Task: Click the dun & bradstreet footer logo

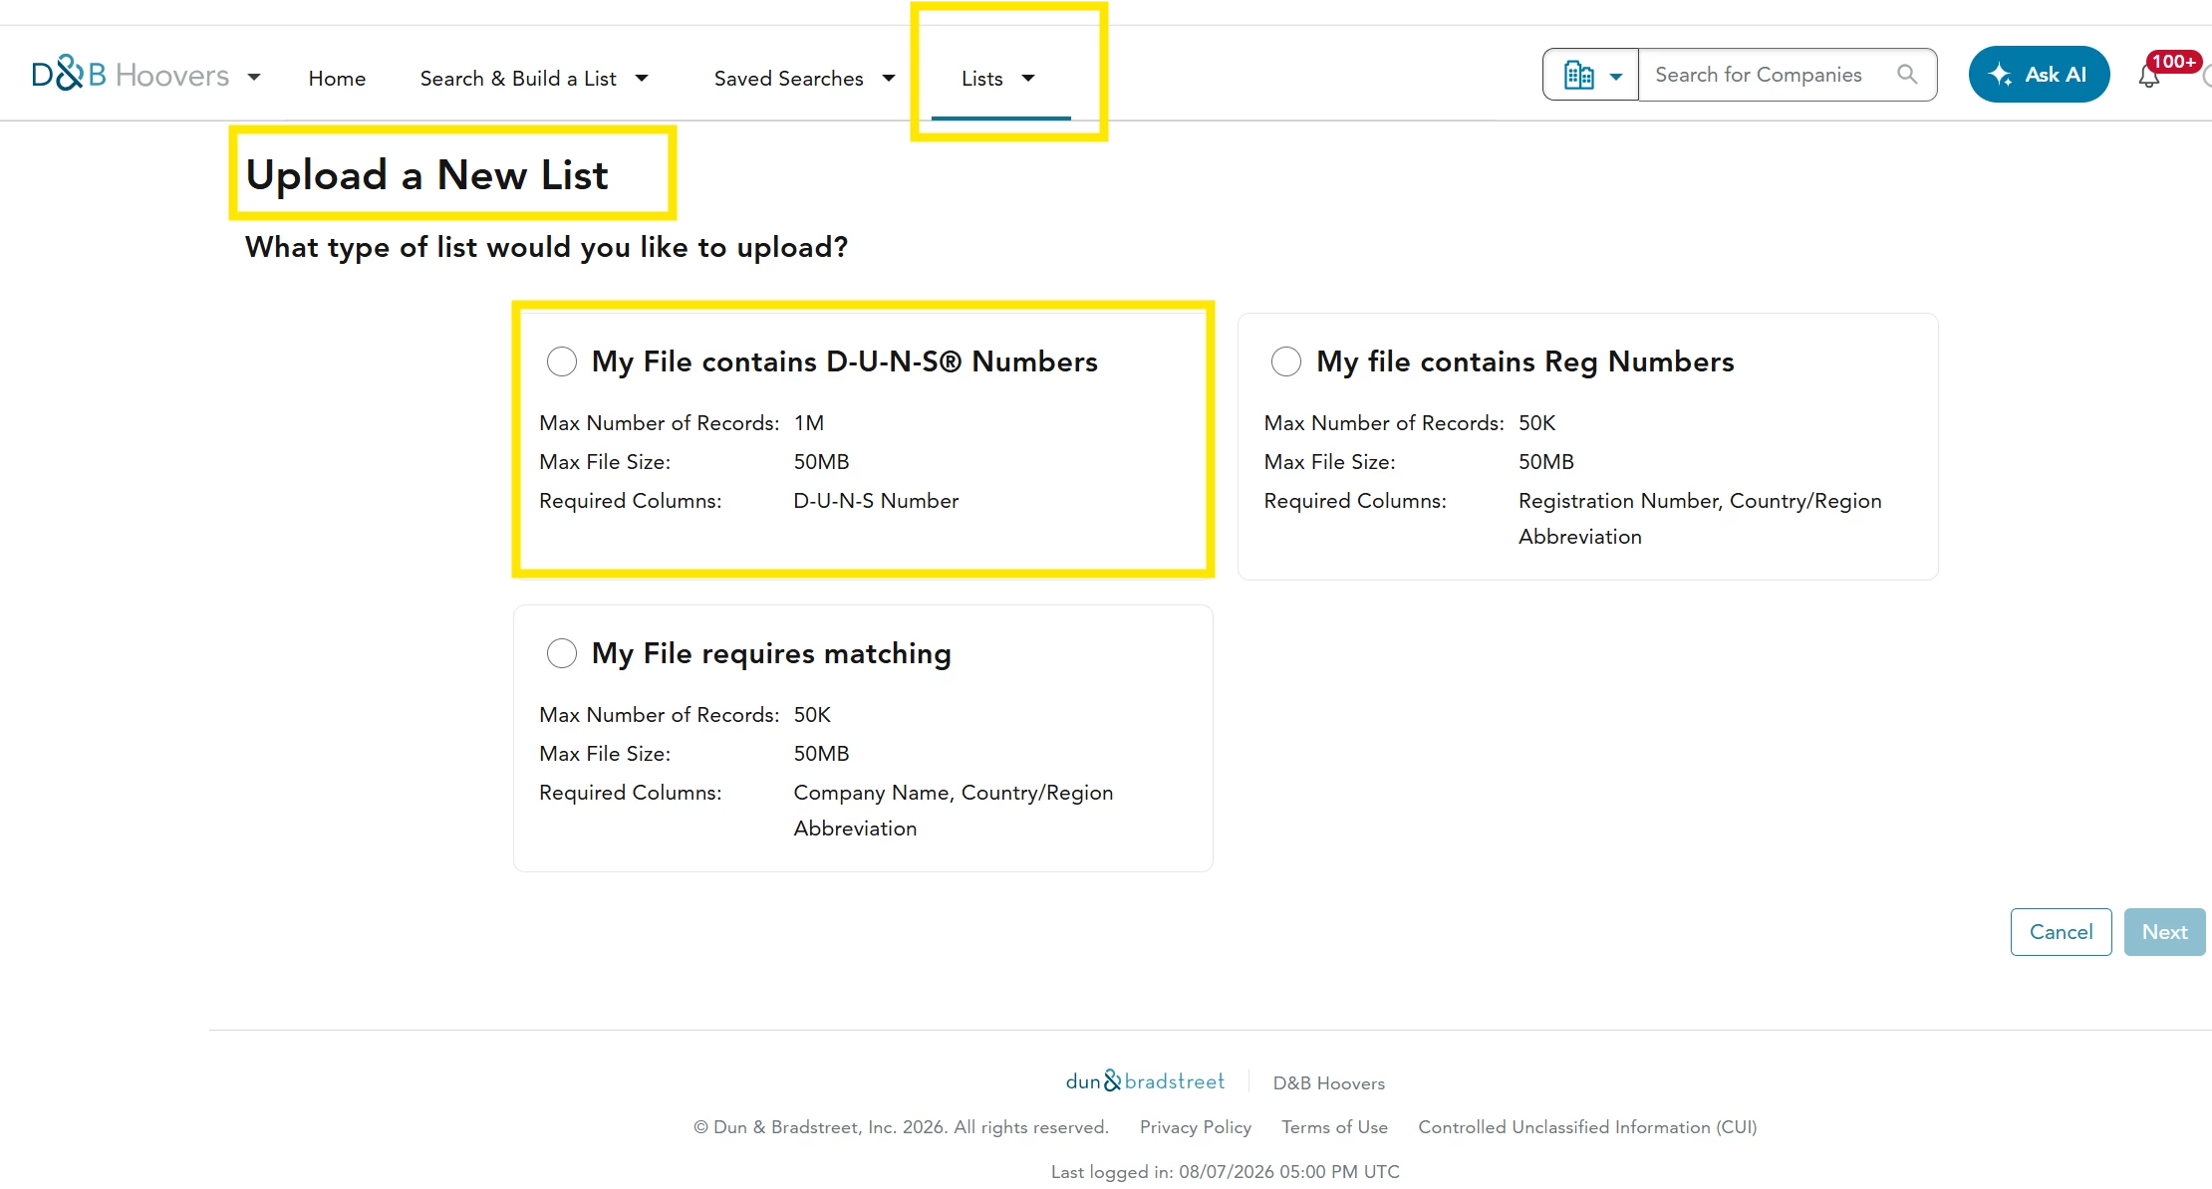Action: [1145, 1081]
